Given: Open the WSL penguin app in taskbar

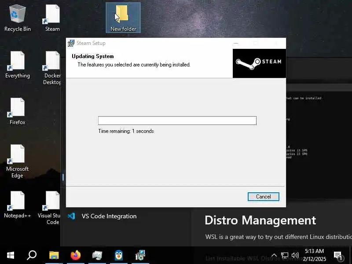Looking at the screenshot, I should [119, 255].
